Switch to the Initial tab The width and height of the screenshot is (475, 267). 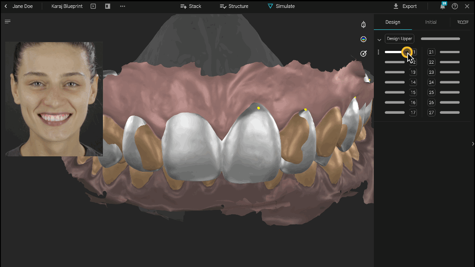point(431,22)
